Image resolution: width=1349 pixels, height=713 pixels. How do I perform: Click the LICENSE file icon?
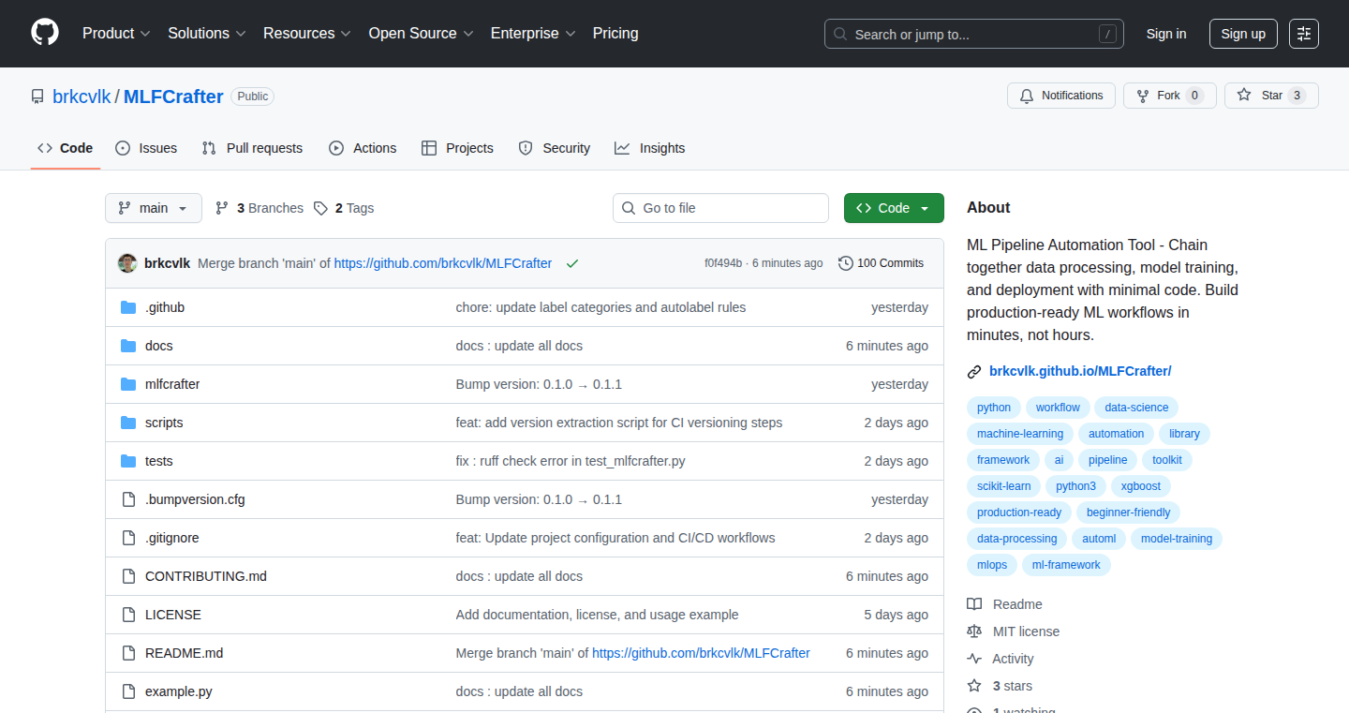128,615
